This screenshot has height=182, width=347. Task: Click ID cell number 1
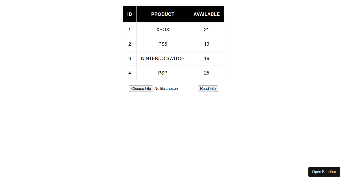point(130,29)
